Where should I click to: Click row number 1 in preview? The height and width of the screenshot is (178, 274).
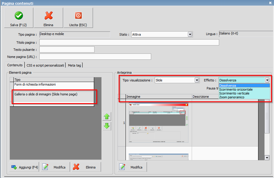122,123
